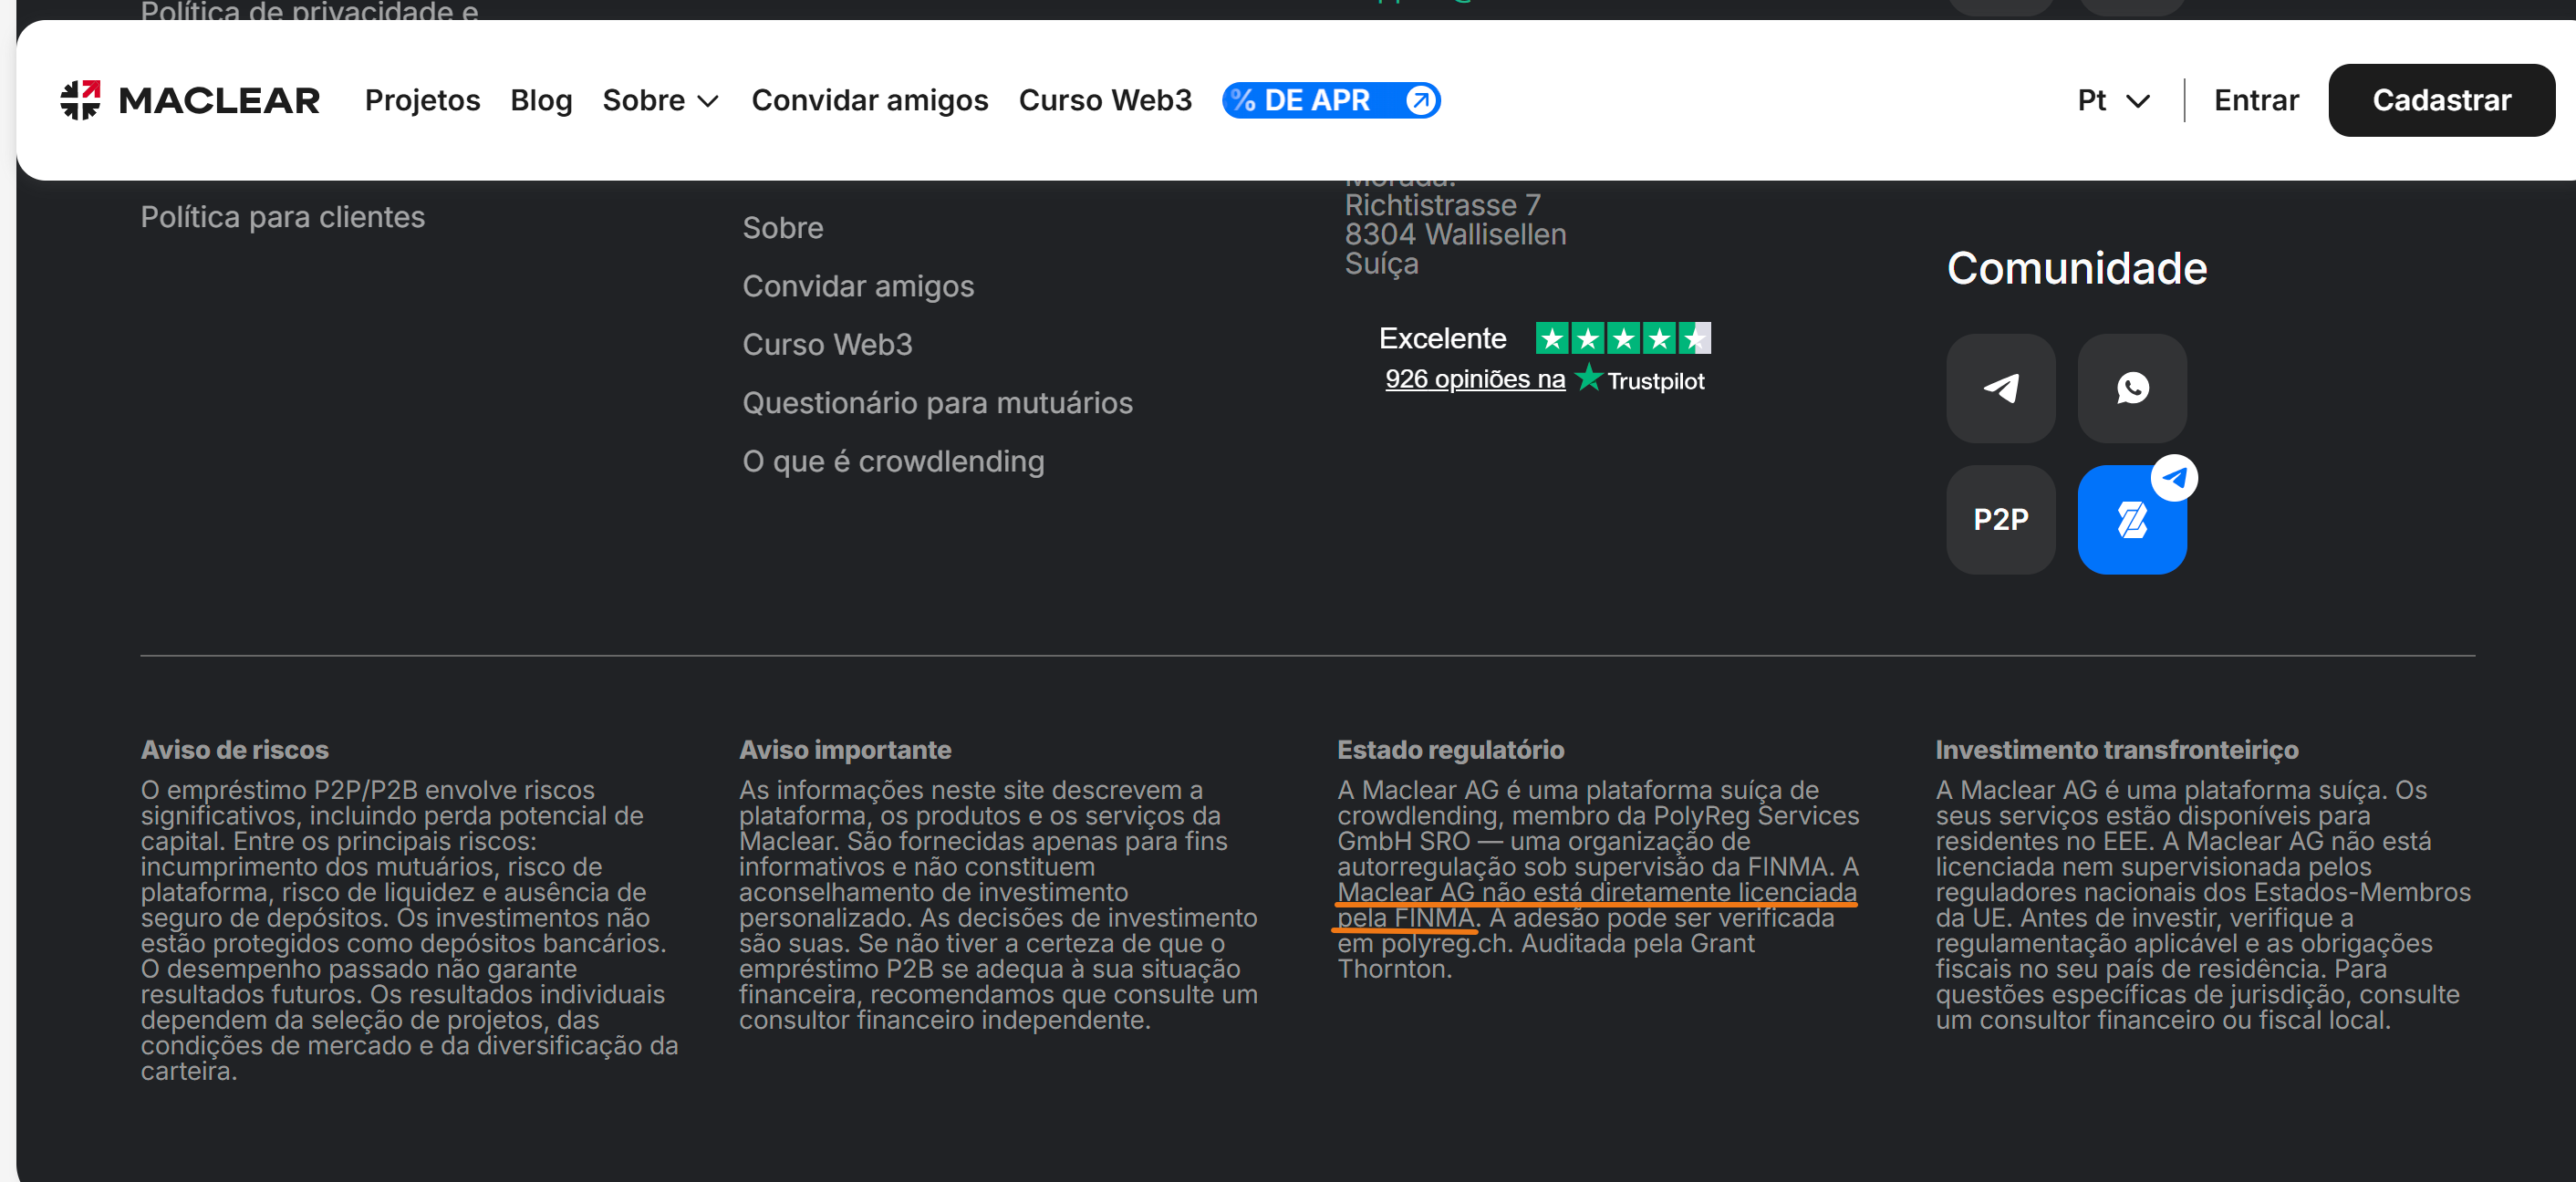Open the WhatsApp community icon
The width and height of the screenshot is (2576, 1182).
pyautogui.click(x=2131, y=388)
